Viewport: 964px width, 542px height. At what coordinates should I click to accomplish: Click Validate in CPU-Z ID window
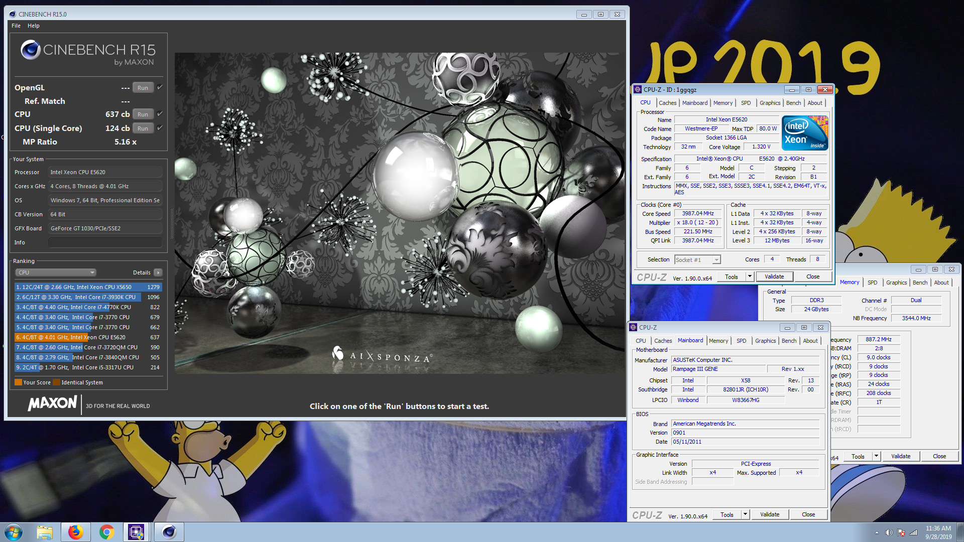[774, 277]
